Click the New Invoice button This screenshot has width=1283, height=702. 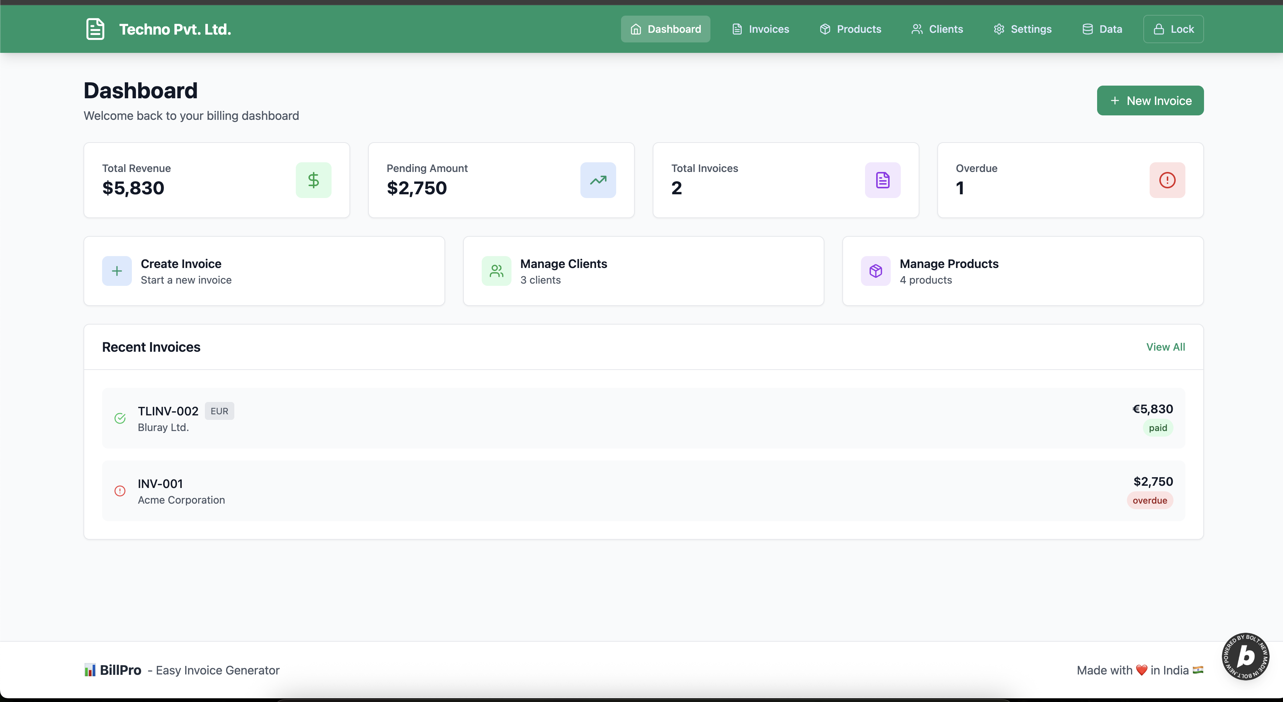(x=1150, y=100)
